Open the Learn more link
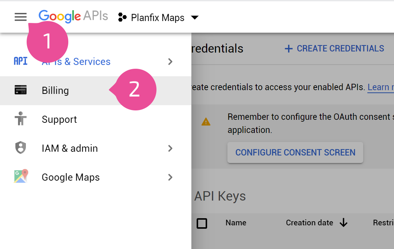This screenshot has width=394, height=249. tap(381, 87)
